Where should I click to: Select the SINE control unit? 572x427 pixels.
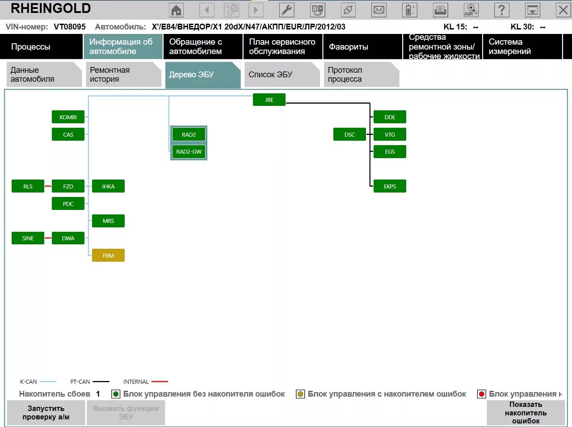click(x=28, y=238)
